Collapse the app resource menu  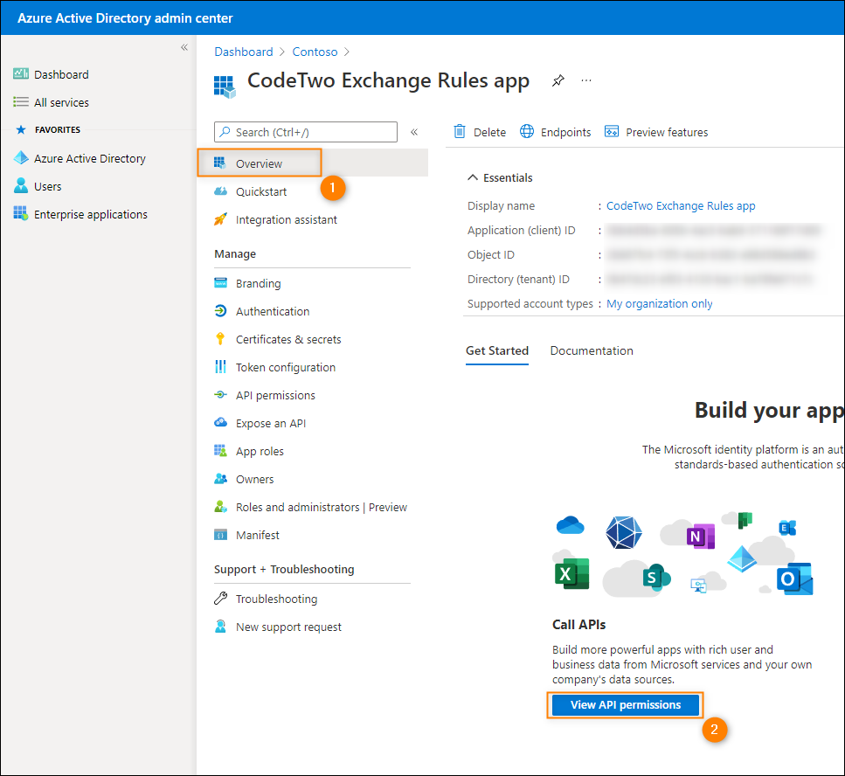coord(414,132)
